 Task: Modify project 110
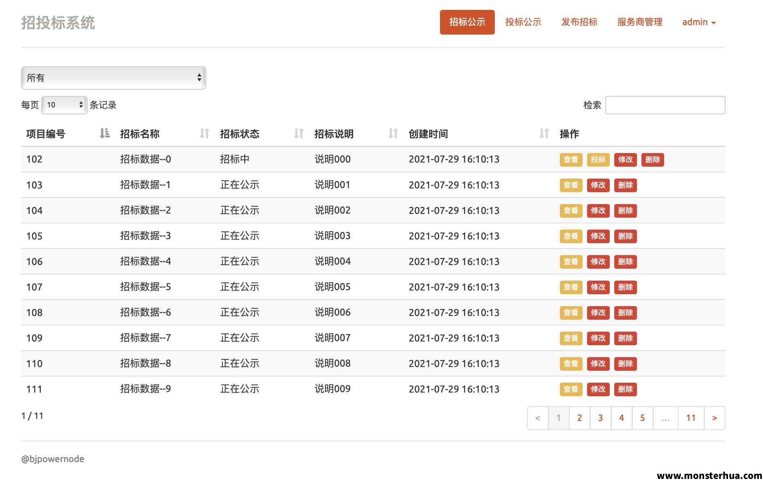(598, 364)
